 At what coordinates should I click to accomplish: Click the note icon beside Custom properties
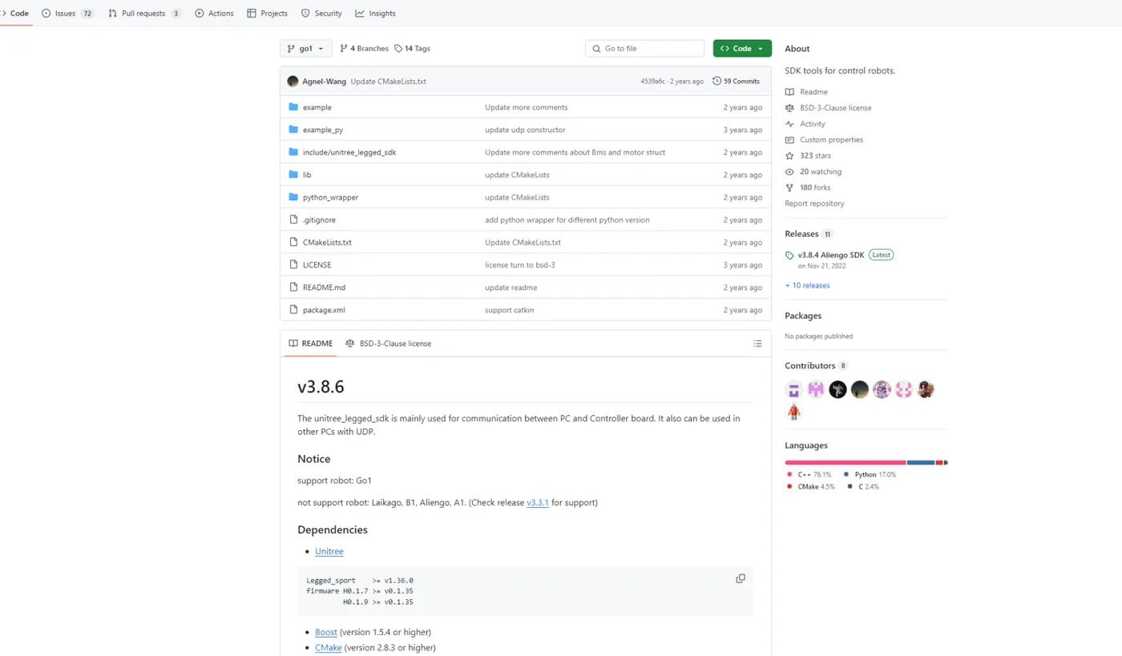coord(789,140)
